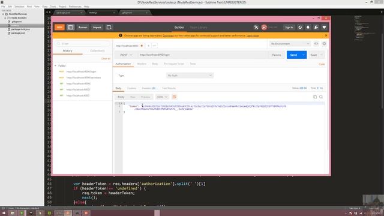Open Postman settings wrench icon

[316, 27]
